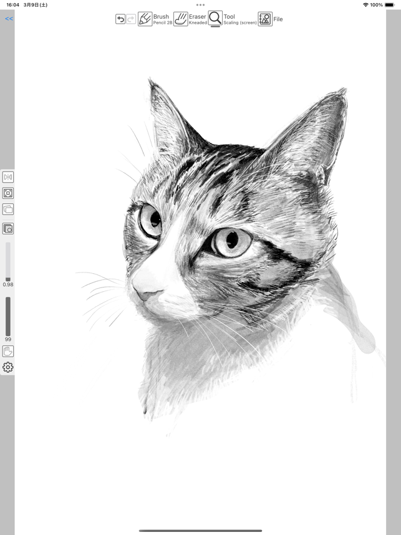Select the Brush pencil icon
The image size is (401, 535).
[x=145, y=19]
